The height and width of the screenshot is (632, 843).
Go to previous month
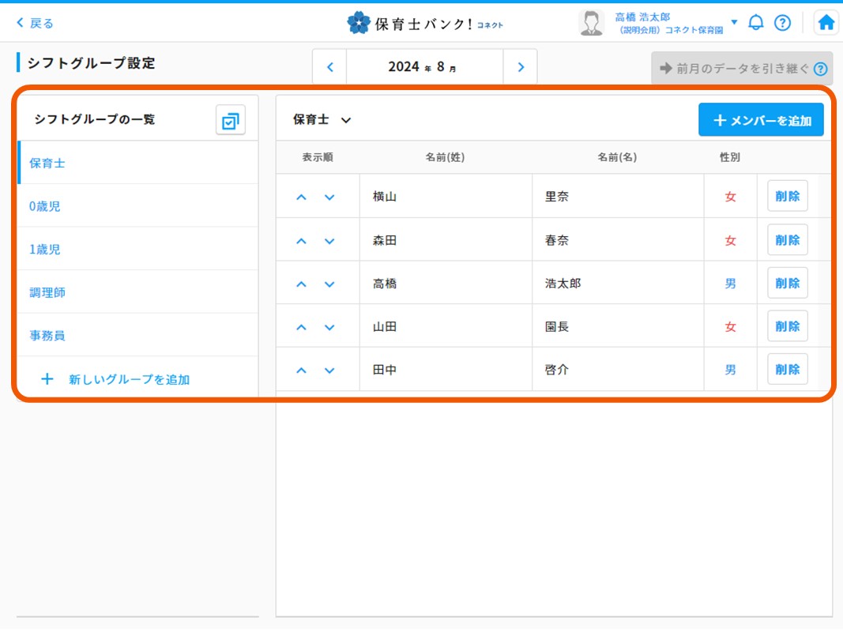[330, 67]
